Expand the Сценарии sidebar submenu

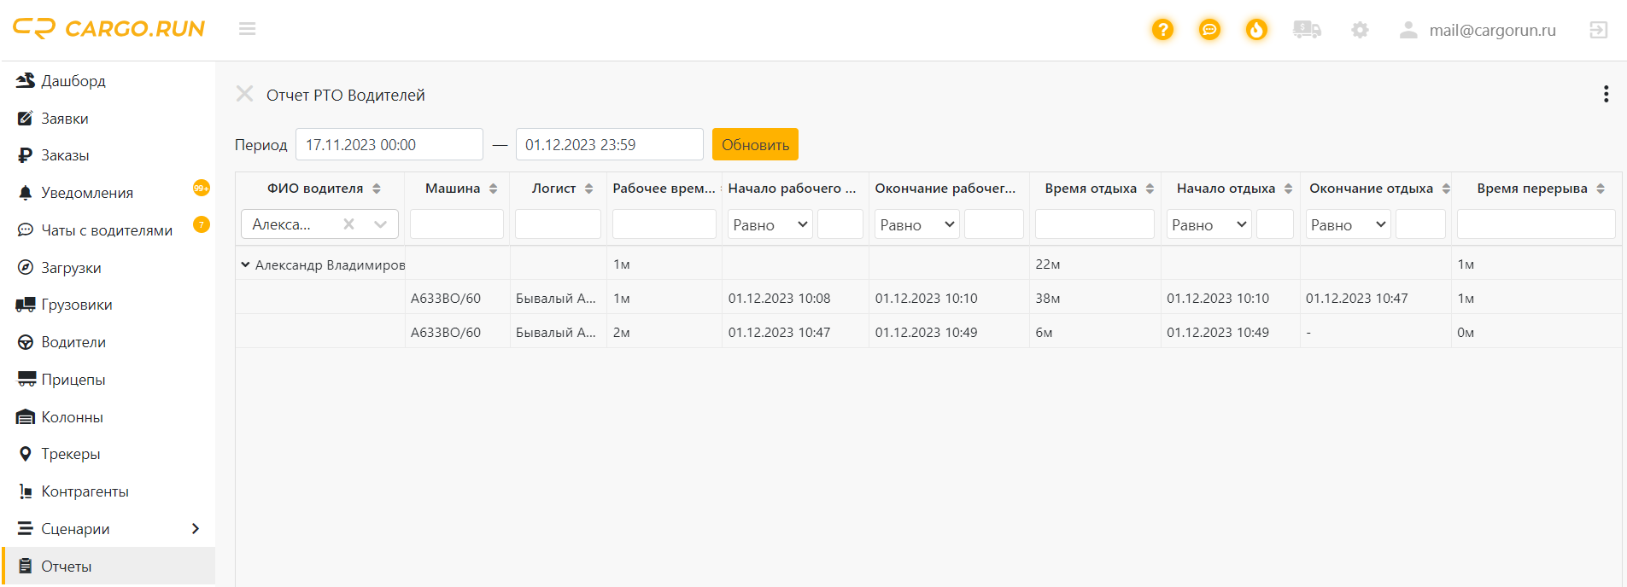[x=195, y=529]
